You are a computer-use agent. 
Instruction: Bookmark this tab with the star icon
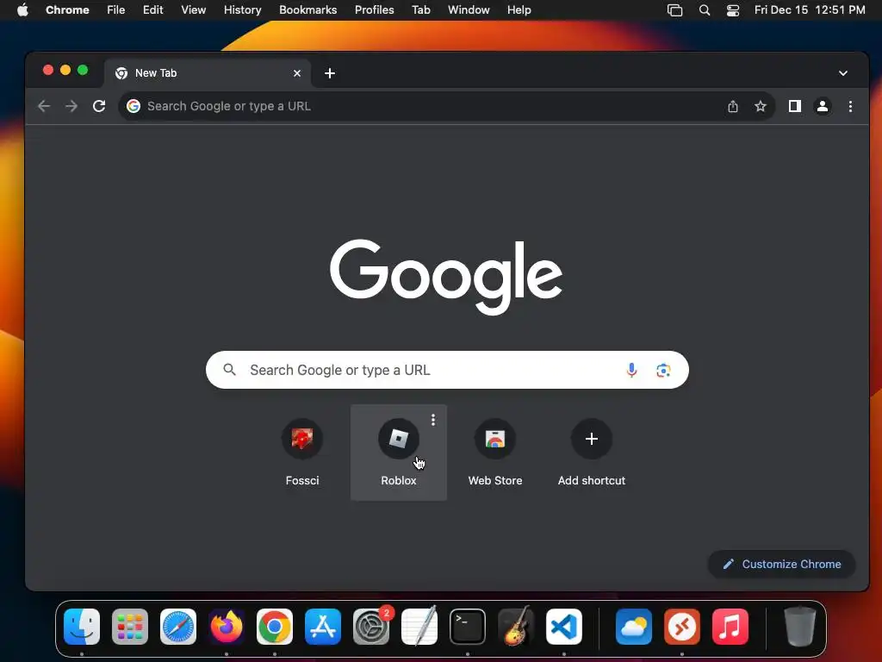[x=760, y=106]
